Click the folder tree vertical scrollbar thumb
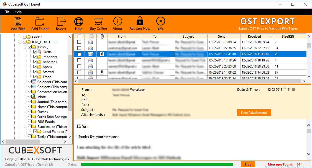312x168 pixels. pos(70,82)
